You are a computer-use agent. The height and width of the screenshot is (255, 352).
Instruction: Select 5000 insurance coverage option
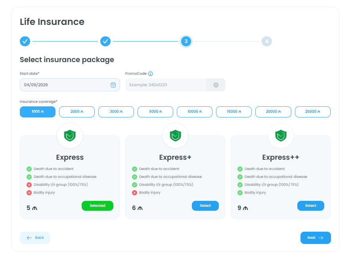(x=155, y=112)
